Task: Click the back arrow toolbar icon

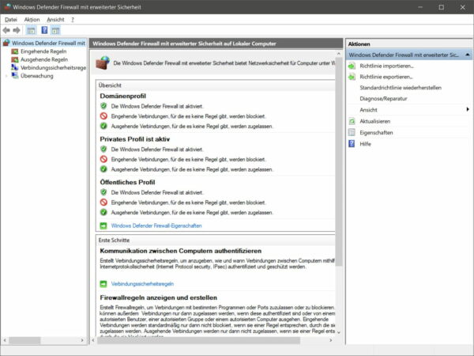Action: tap(7, 29)
